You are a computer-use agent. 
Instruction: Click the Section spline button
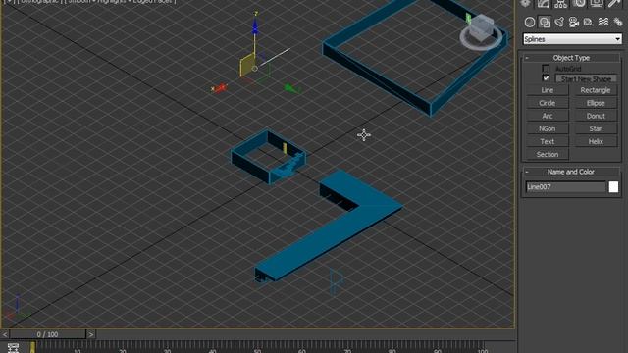[x=548, y=155]
